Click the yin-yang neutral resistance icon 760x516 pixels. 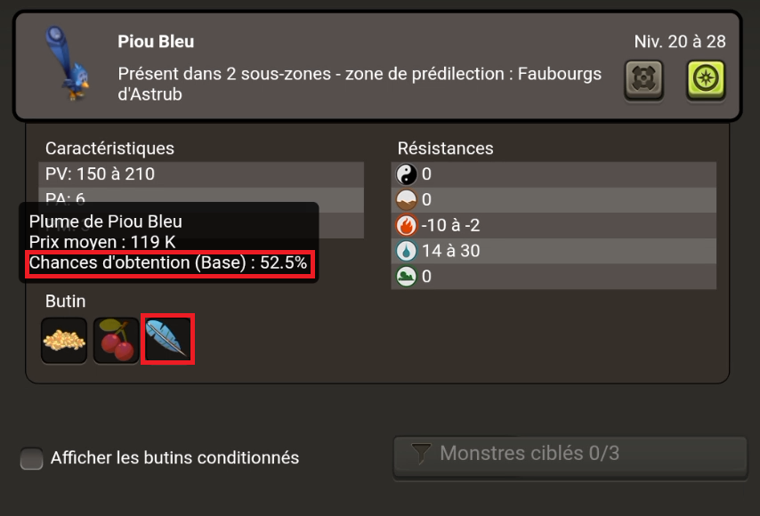tap(406, 174)
